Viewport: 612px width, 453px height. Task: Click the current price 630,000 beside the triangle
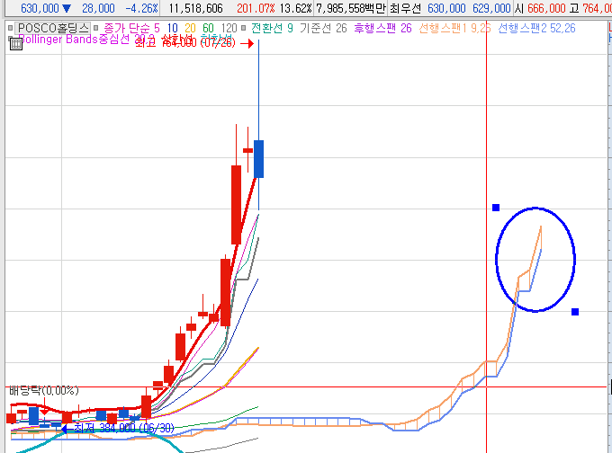coord(40,8)
